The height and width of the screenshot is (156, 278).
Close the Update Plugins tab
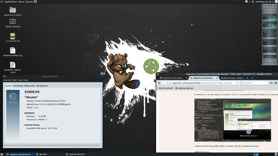(247, 78)
